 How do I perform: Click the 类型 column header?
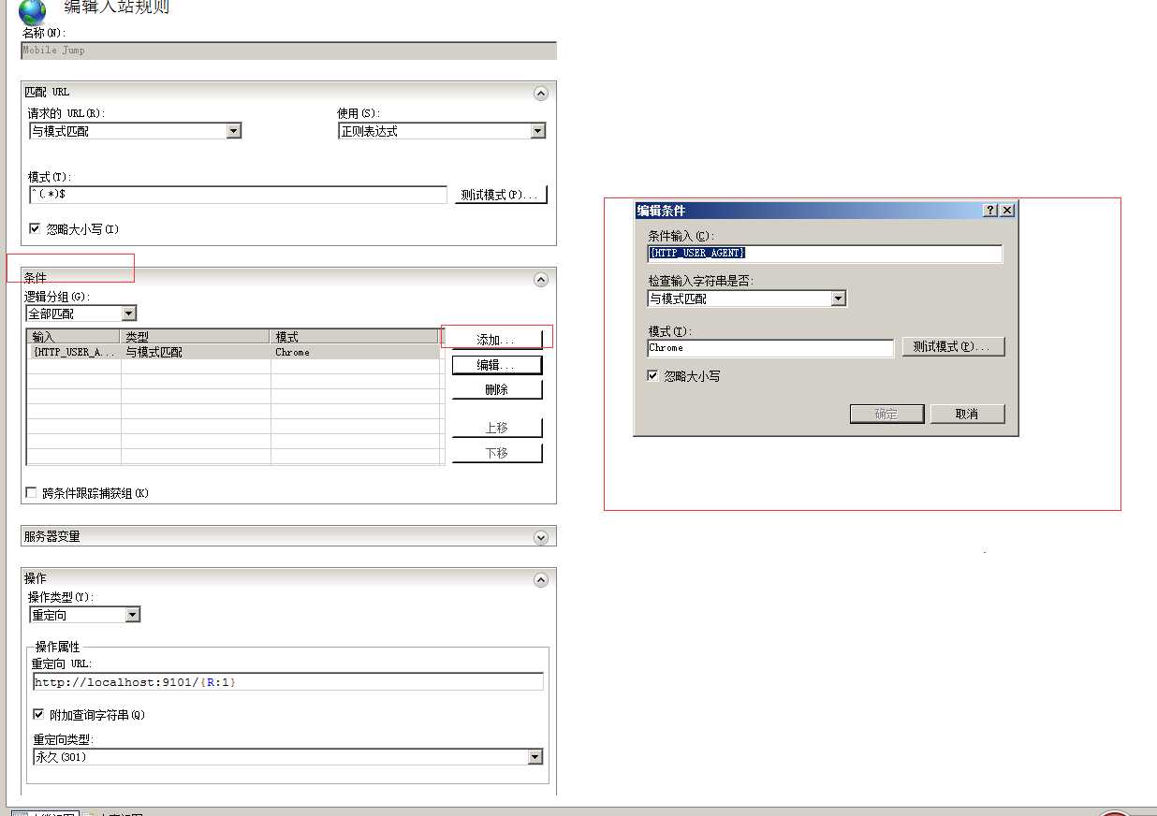pyautogui.click(x=196, y=337)
